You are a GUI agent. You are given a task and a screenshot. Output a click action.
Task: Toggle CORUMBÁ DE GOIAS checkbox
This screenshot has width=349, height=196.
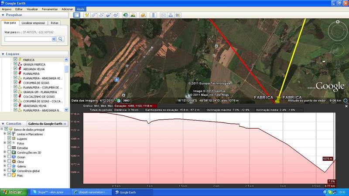tap(15, 82)
